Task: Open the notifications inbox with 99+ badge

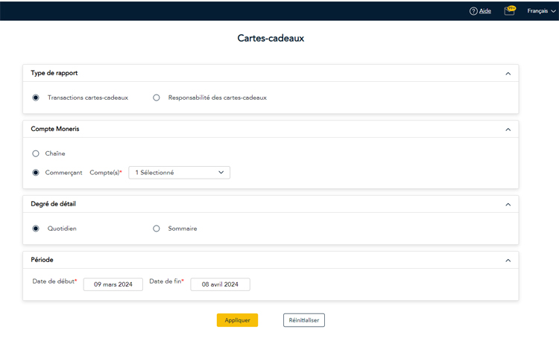Action: (509, 11)
